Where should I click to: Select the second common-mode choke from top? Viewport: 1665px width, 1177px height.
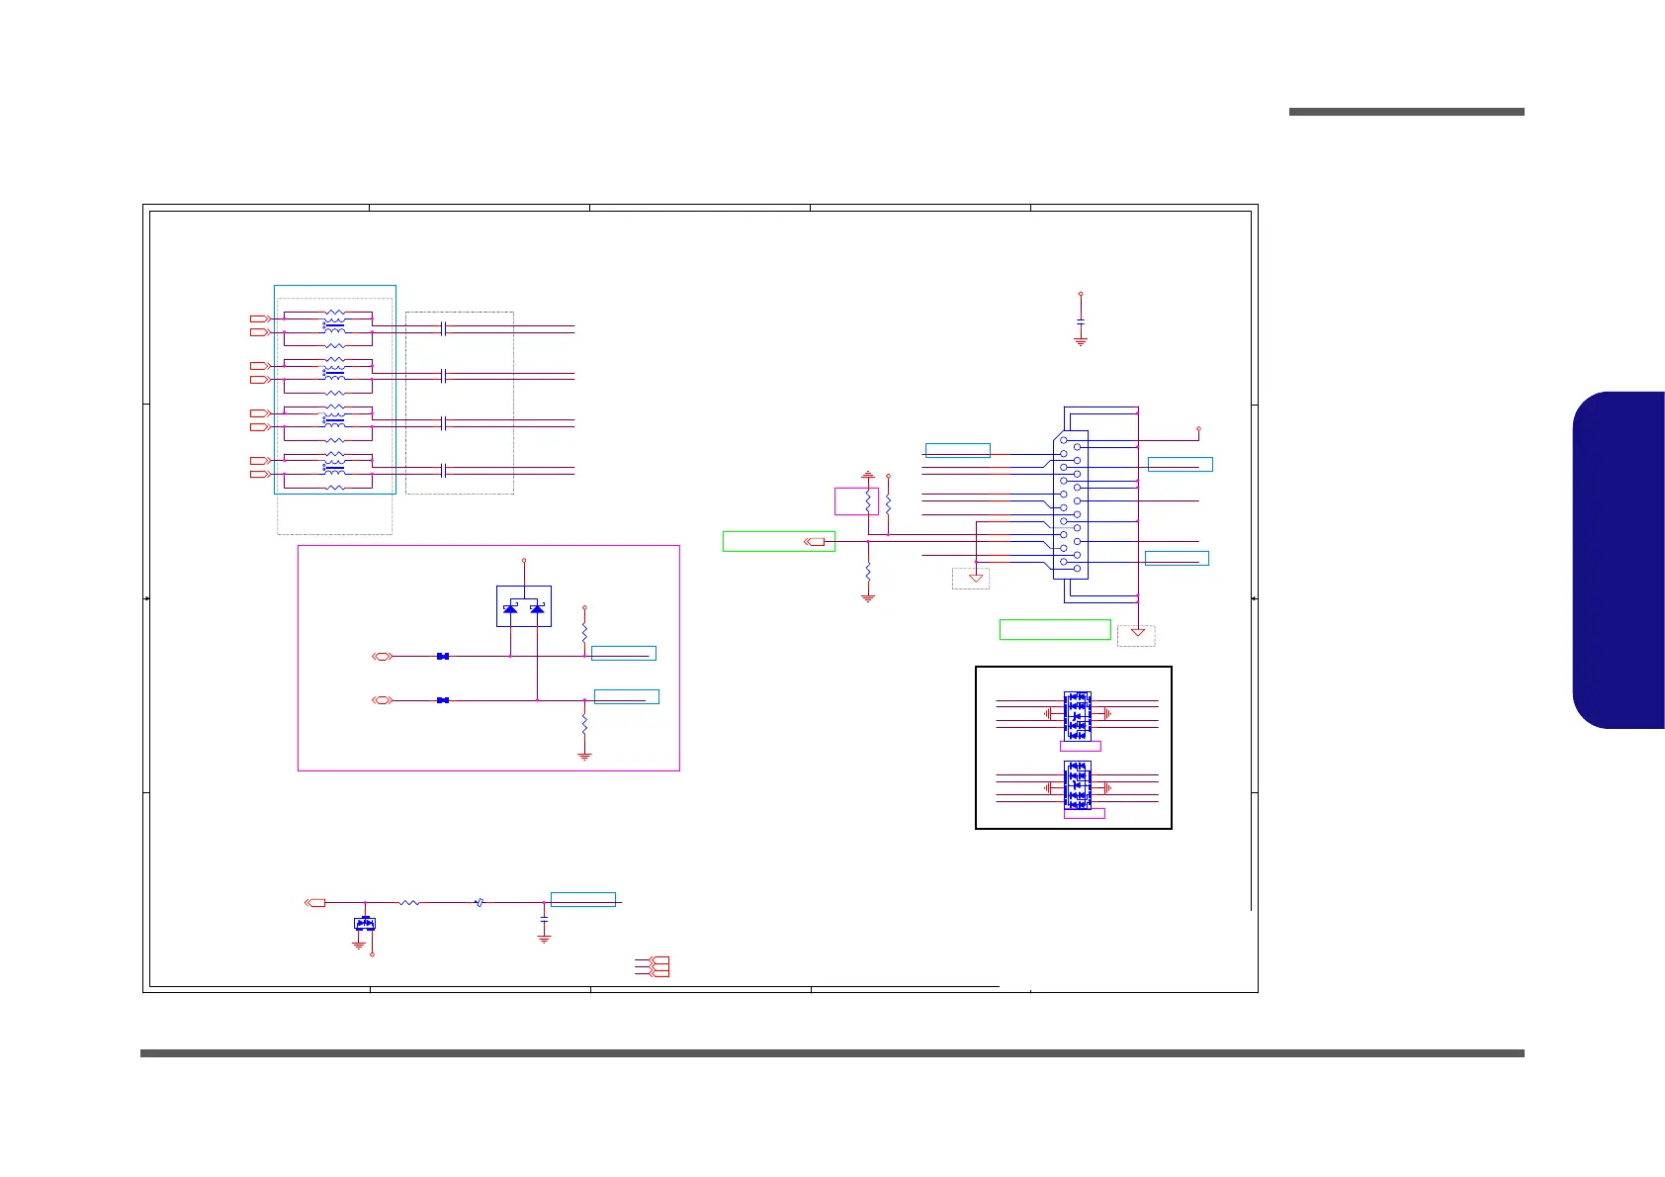coord(334,372)
